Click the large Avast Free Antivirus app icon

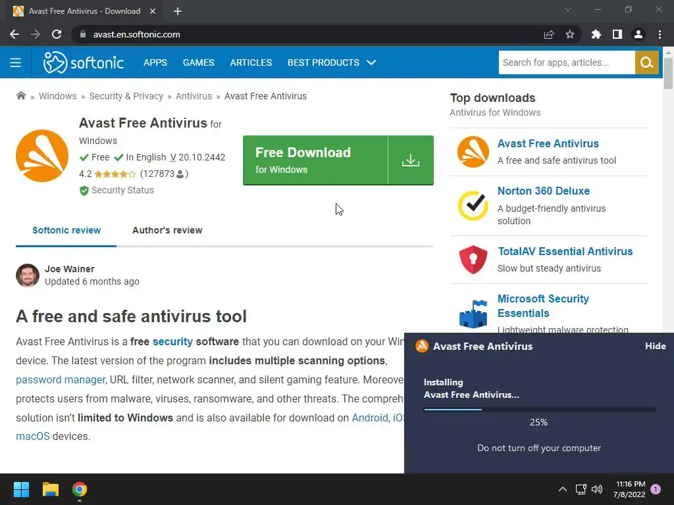tap(42, 155)
